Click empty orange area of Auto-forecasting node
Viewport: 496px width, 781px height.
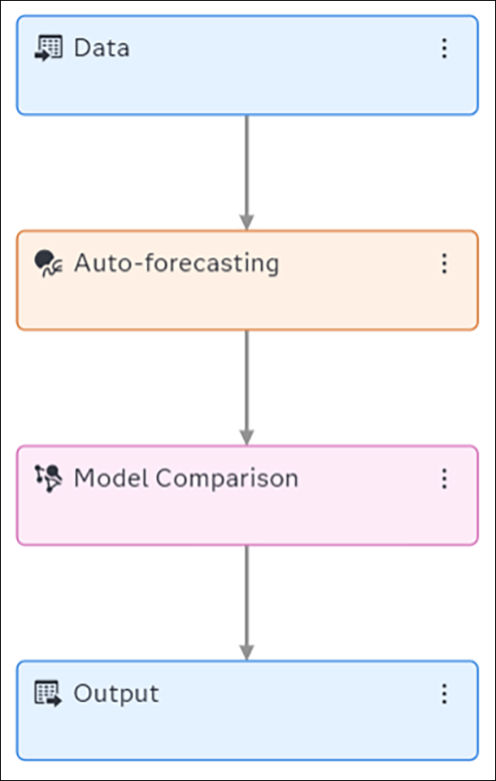coord(244,303)
